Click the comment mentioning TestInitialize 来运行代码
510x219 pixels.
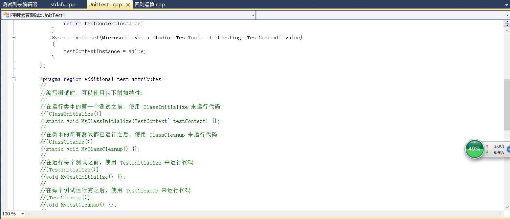[117, 163]
